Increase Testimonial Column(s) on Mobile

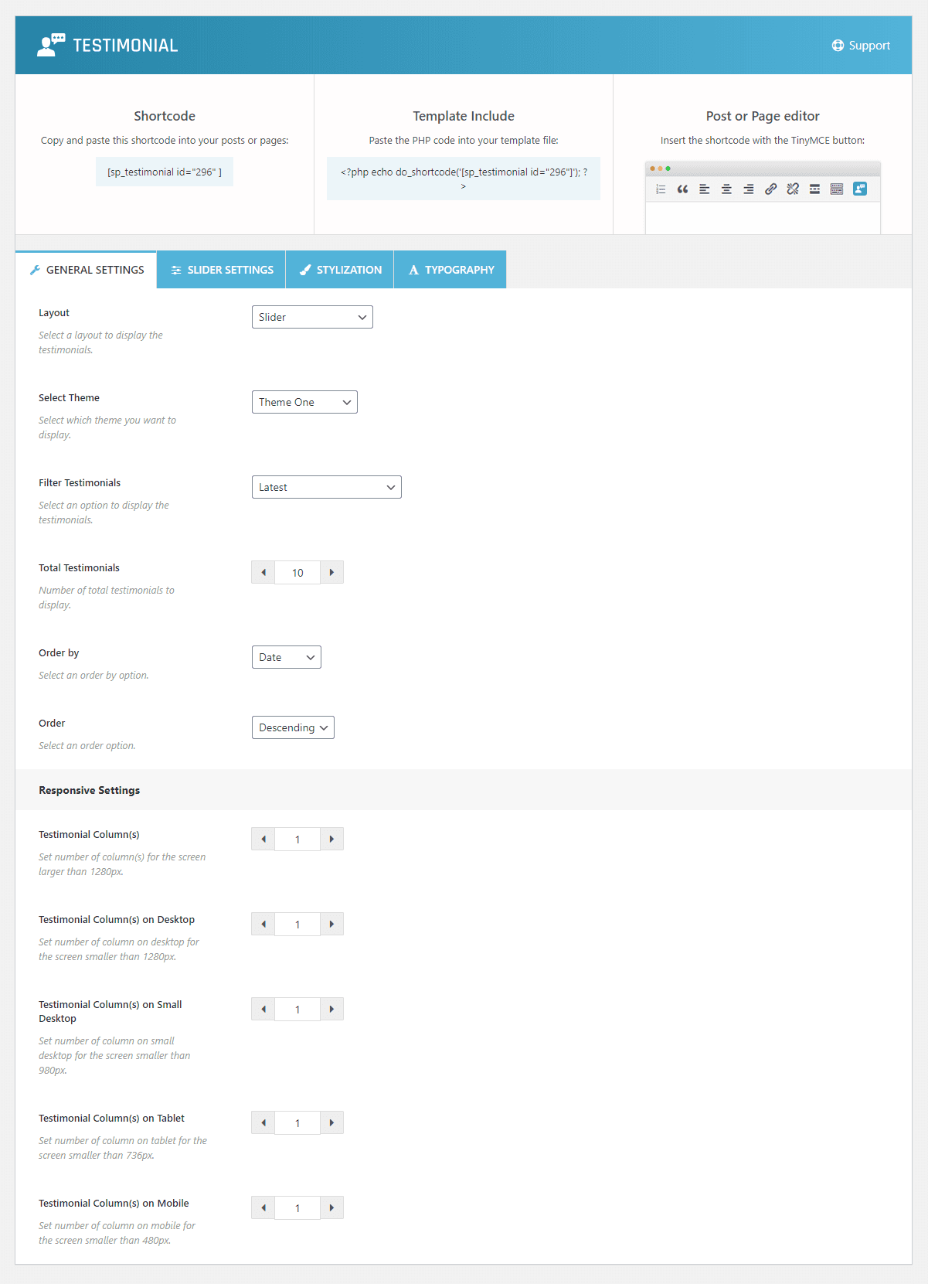(x=331, y=1207)
